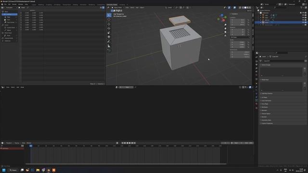Collapse the Transform panel in sidebar
The height and width of the screenshot is (173, 308).
(234, 14)
